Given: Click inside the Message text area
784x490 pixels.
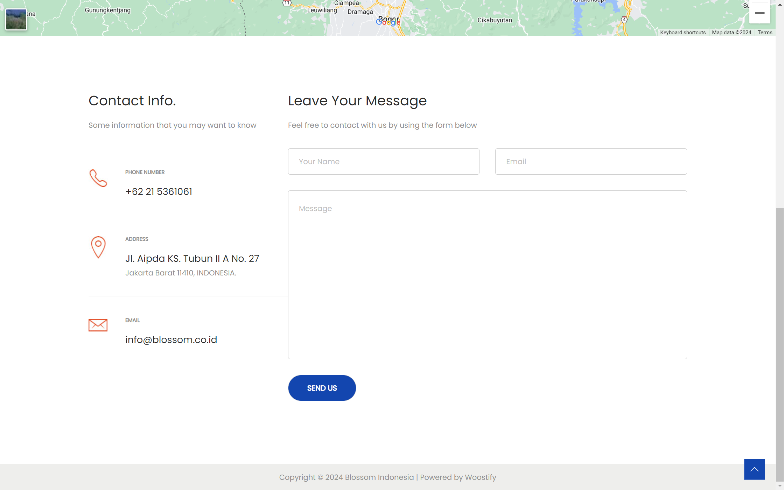Looking at the screenshot, I should pos(487,274).
